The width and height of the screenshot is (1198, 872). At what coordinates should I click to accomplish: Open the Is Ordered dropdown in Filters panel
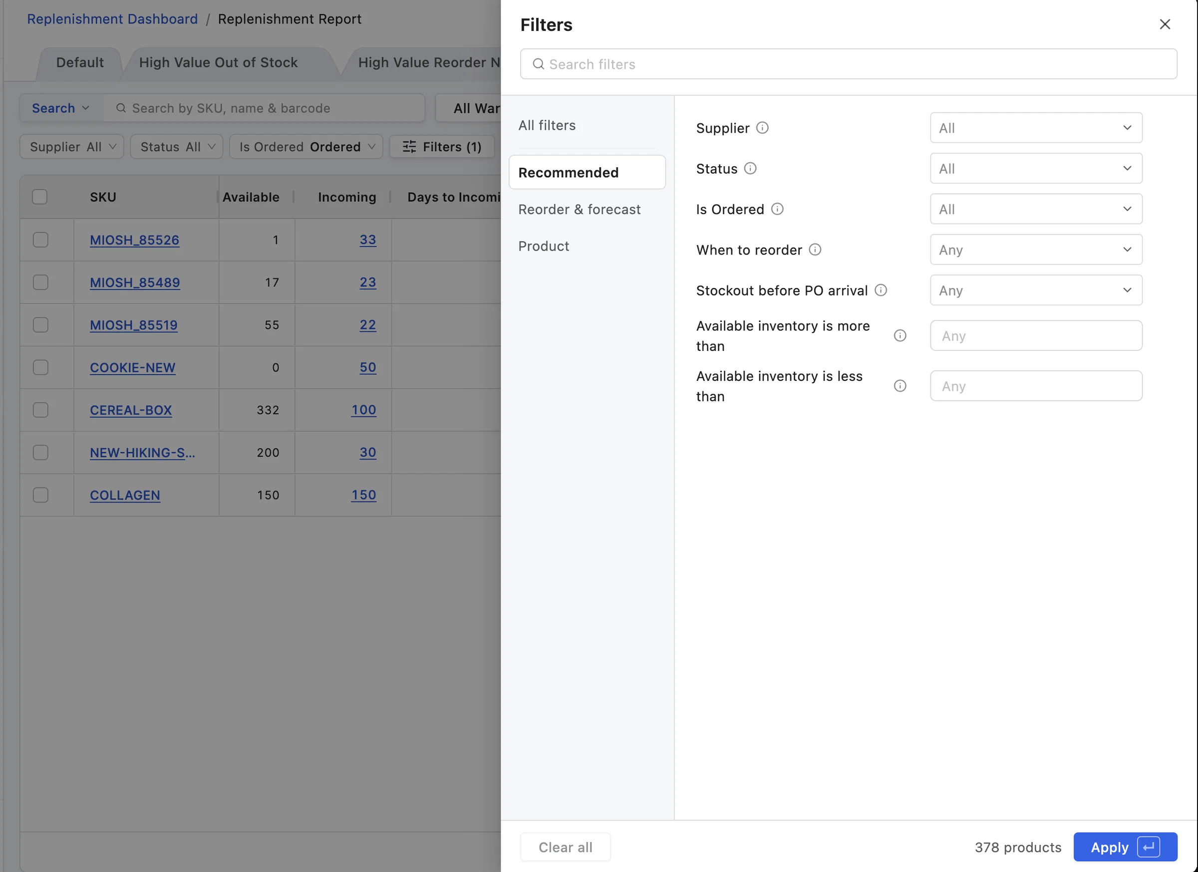tap(1036, 209)
